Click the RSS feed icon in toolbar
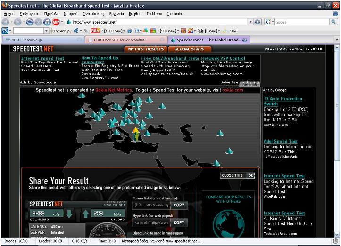The height and width of the screenshot is (246, 341). point(95,31)
